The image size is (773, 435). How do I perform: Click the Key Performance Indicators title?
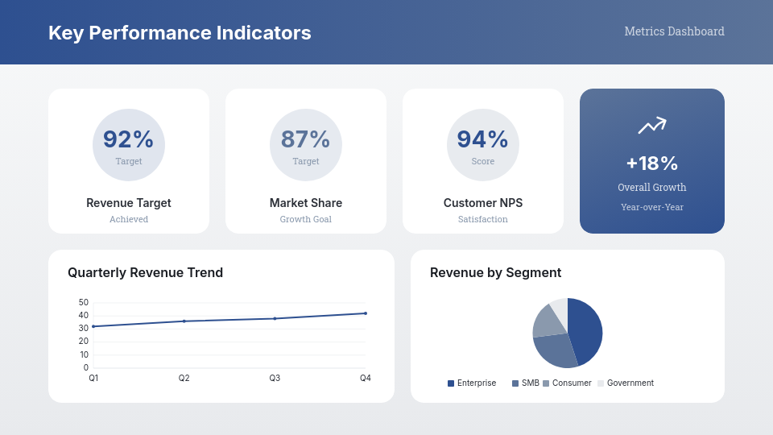180,33
